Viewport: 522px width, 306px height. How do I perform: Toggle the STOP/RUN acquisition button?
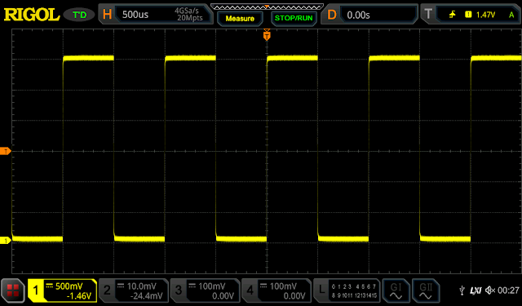(294, 18)
